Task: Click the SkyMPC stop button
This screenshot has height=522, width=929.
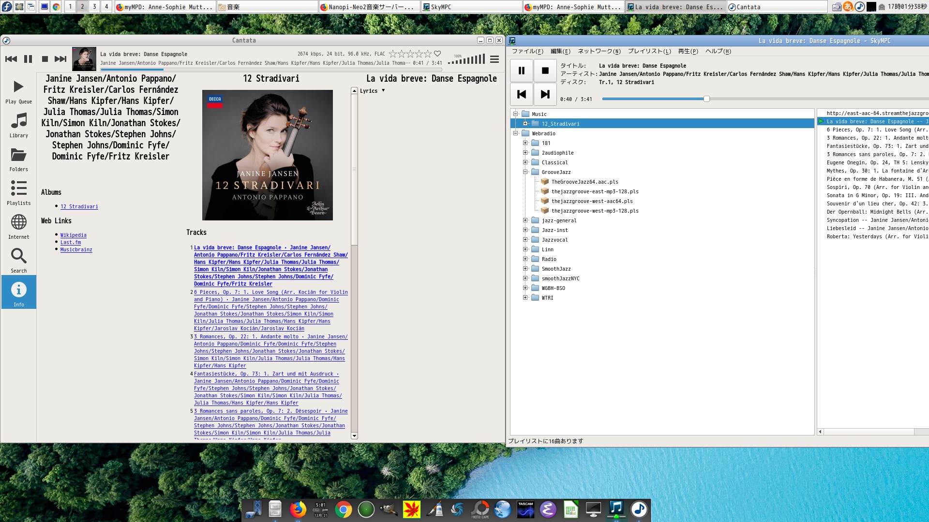Action: point(545,71)
